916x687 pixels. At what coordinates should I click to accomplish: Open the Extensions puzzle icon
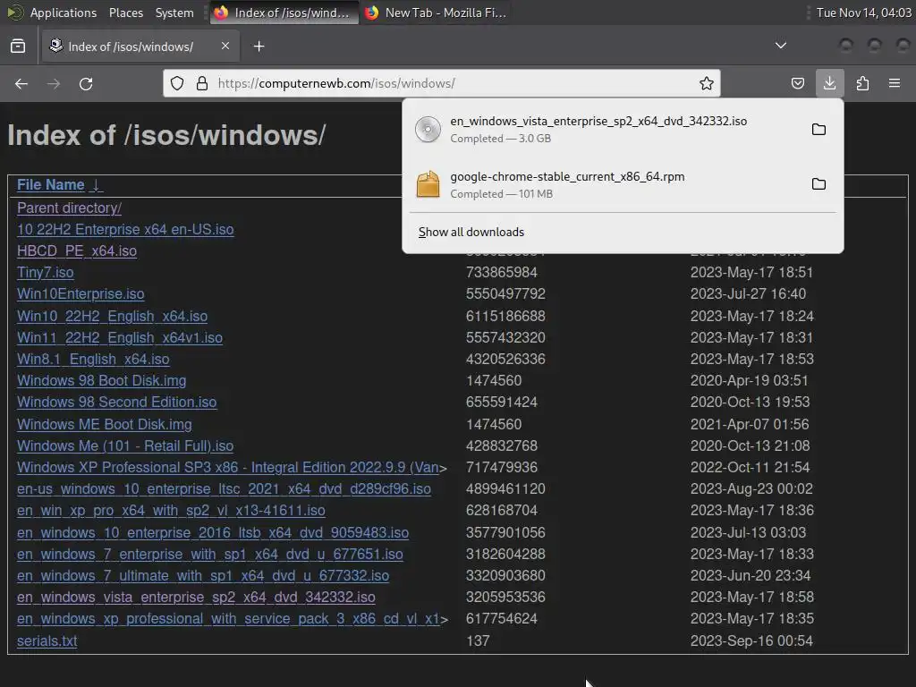click(x=862, y=83)
